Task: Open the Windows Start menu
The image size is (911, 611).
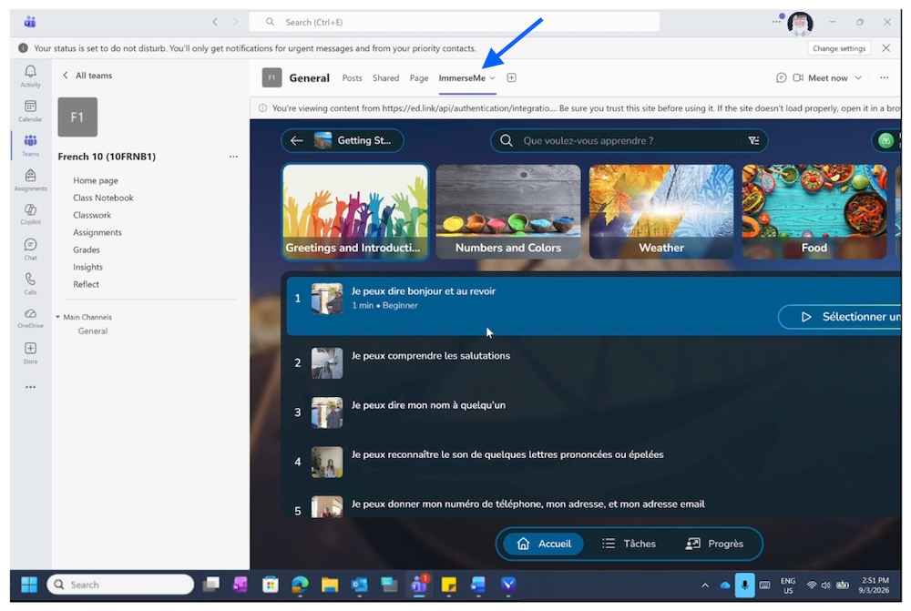Action: 29,585
